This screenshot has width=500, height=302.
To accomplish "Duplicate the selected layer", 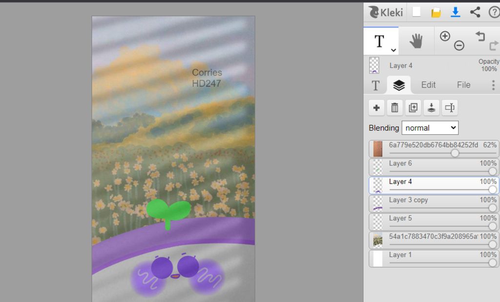I will [413, 108].
